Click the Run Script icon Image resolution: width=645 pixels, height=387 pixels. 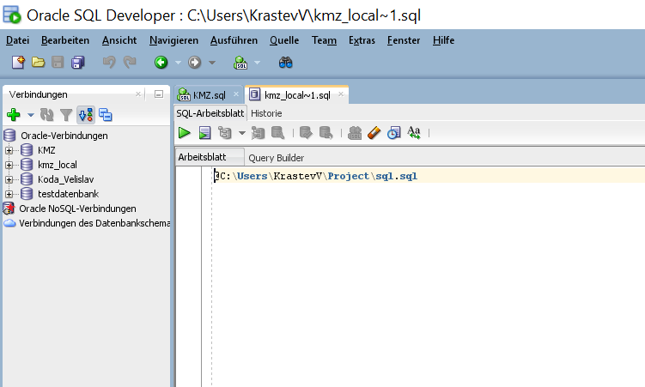pyautogui.click(x=204, y=132)
